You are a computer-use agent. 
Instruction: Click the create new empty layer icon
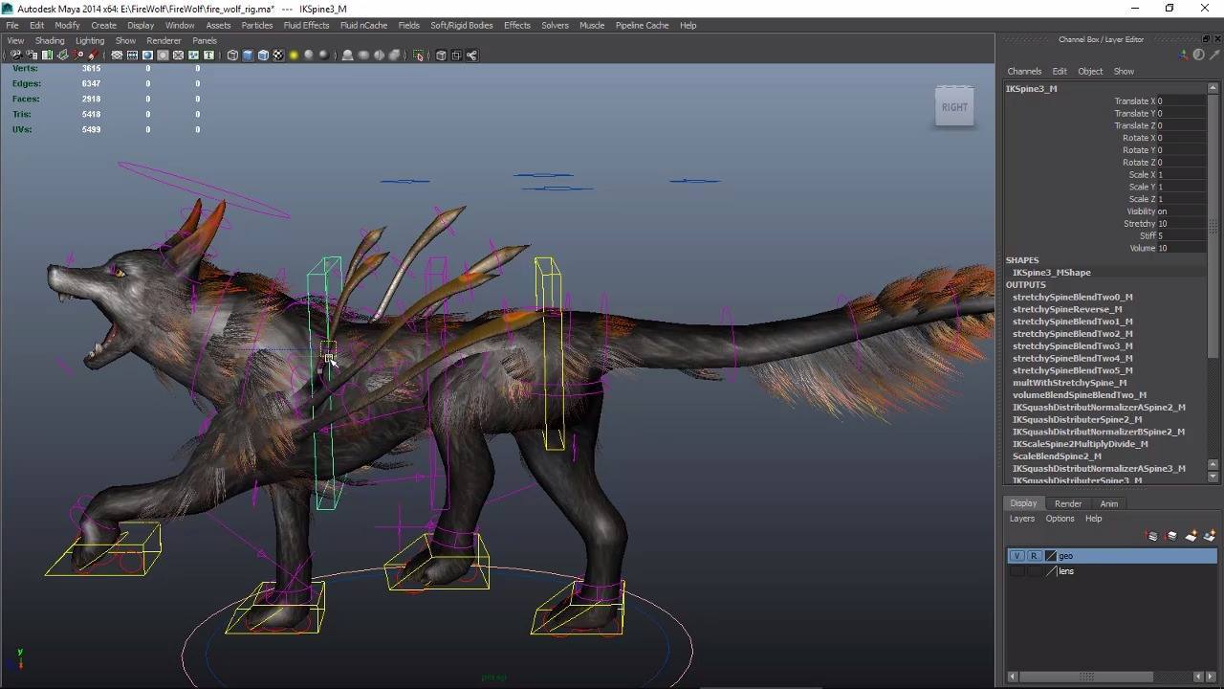1191,536
